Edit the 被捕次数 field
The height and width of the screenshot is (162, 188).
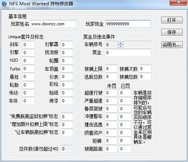pyautogui.click(x=145, y=69)
